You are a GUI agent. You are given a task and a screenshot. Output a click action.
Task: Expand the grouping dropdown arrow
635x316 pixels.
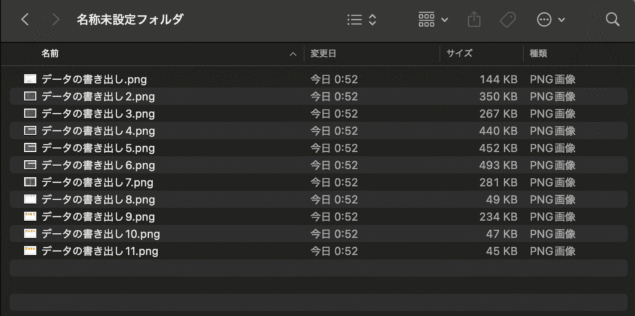[445, 20]
